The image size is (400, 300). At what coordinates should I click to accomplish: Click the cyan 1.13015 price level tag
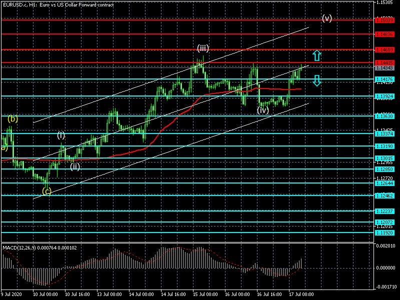point(384,158)
